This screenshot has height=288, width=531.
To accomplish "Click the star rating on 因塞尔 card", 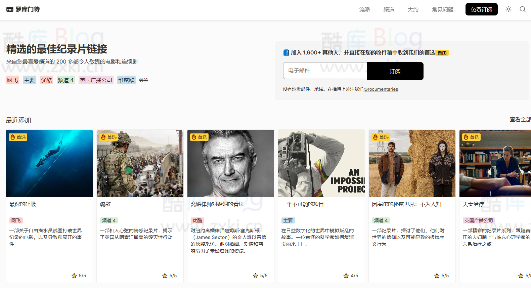I will click(x=441, y=276).
